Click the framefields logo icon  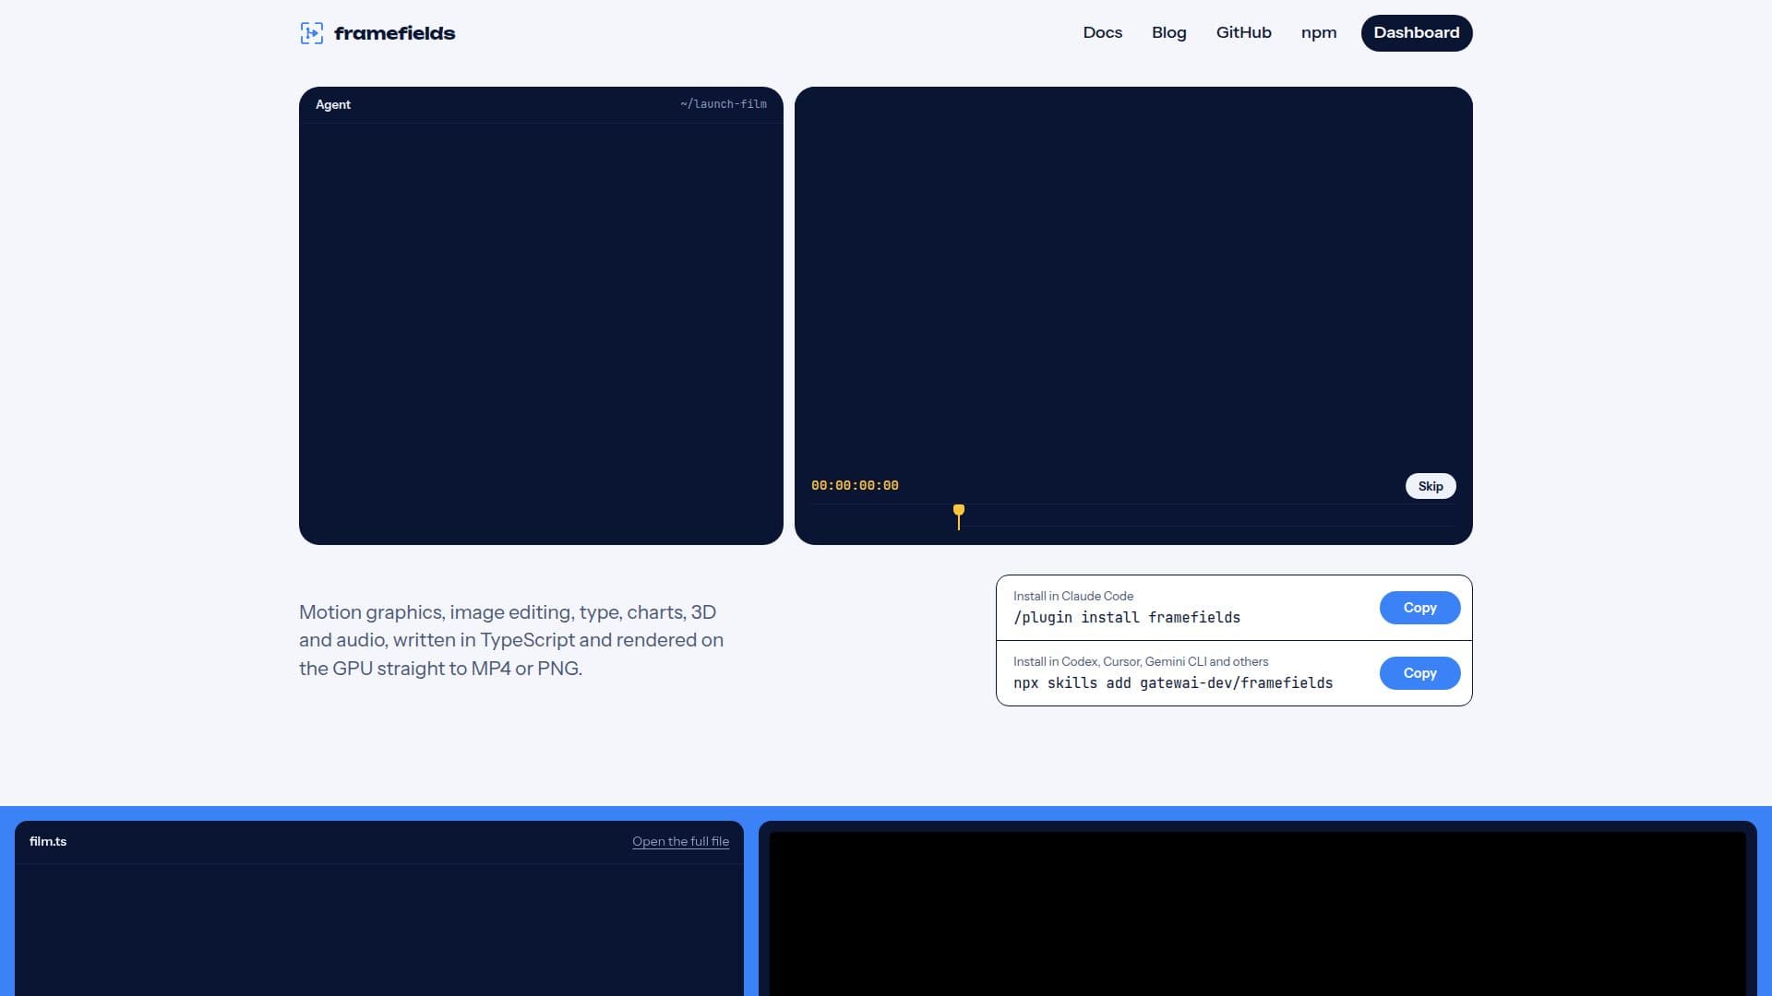[312, 33]
